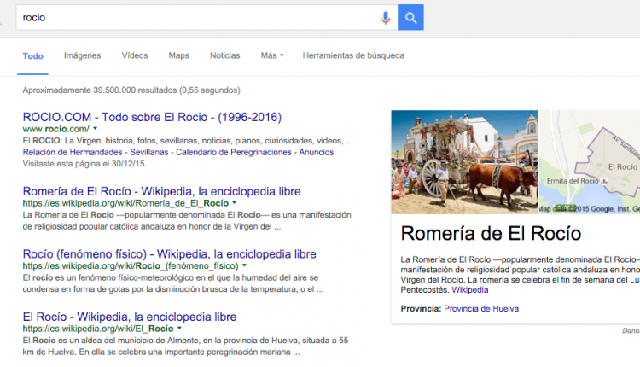Expand the Más dropdown menu

click(272, 55)
